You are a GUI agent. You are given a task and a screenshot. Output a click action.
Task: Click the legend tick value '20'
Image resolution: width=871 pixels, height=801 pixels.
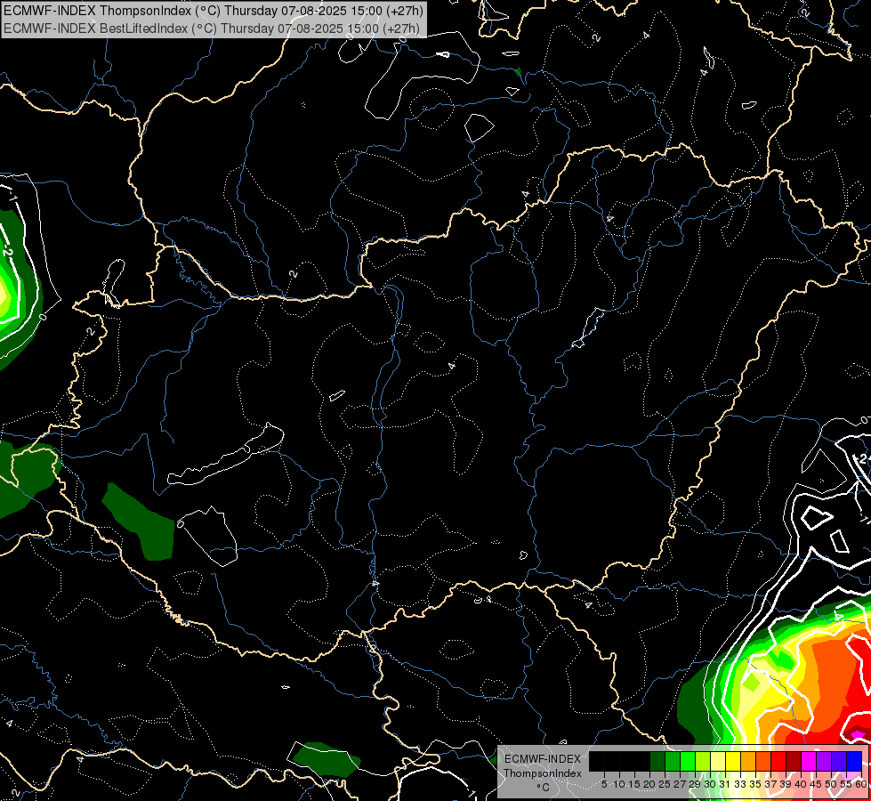pyautogui.click(x=649, y=784)
